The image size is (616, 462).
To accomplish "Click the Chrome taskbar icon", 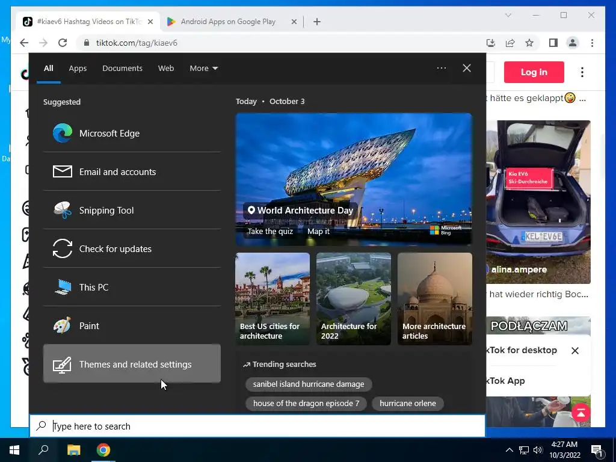I will [x=103, y=450].
